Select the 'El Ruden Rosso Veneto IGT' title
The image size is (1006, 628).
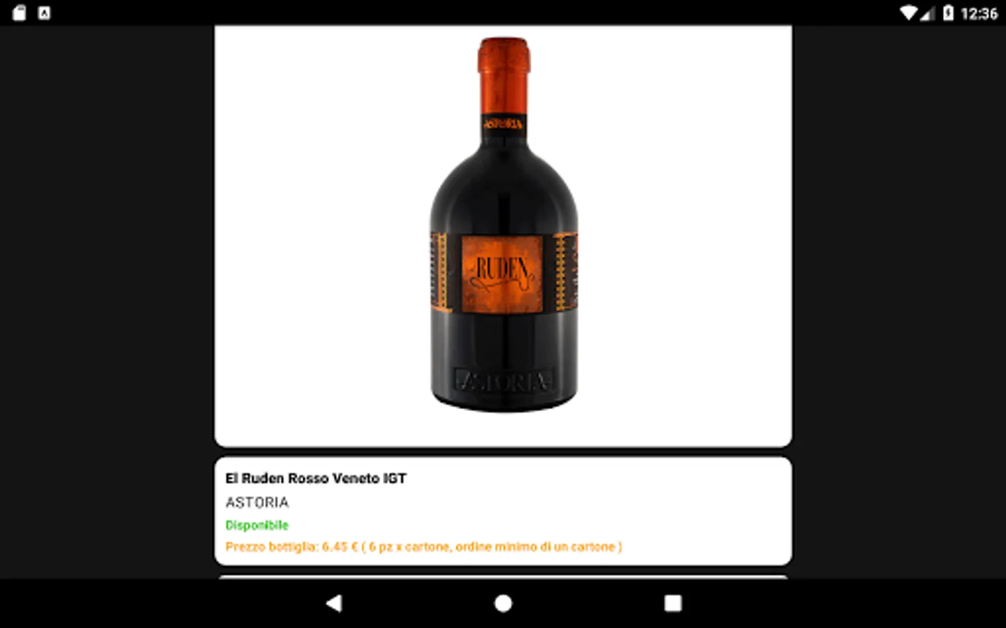click(x=316, y=478)
